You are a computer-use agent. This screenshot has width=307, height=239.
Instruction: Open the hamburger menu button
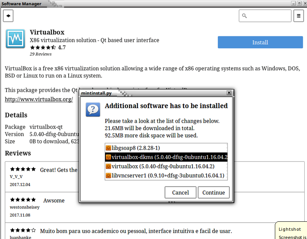tap(299, 16)
